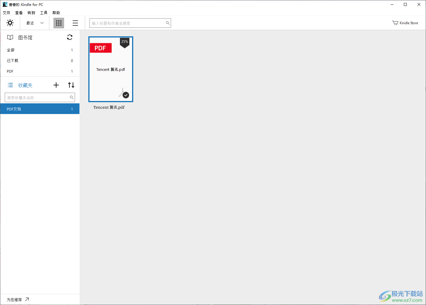Image resolution: width=426 pixels, height=305 pixels.
Task: Focus the 搜索收藏夹名称 search field
Action: coord(40,97)
